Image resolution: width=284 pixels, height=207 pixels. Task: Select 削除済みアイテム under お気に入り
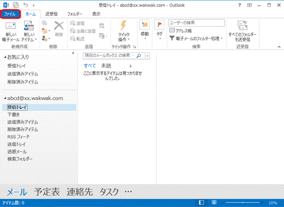tap(22, 82)
